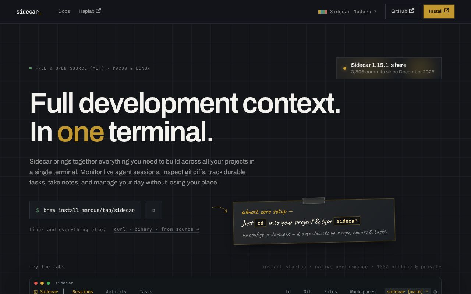Open the Git tab
Screen dimensions: 471x294
coord(308,292)
